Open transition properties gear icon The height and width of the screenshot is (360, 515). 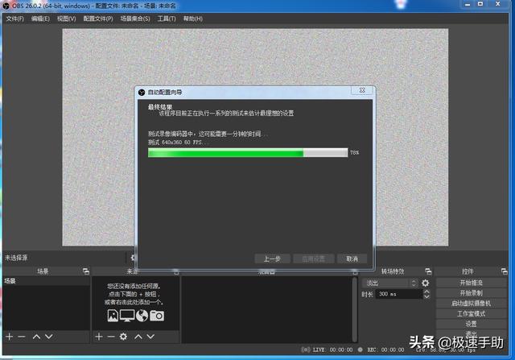point(425,283)
